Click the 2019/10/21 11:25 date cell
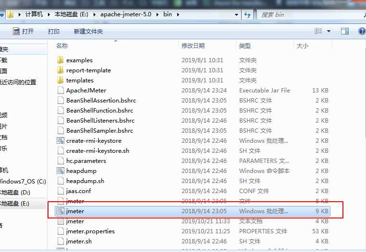The height and width of the screenshot is (252, 366). [206, 231]
